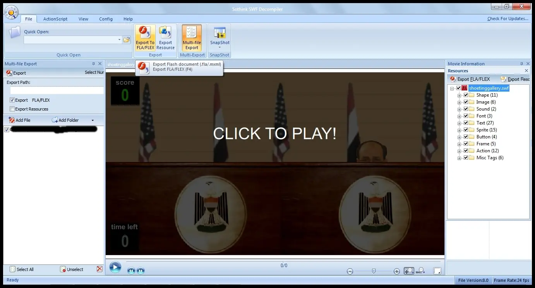Toggle the Export FLA/FLEX checkbox
Image resolution: width=535 pixels, height=288 pixels.
(12, 100)
